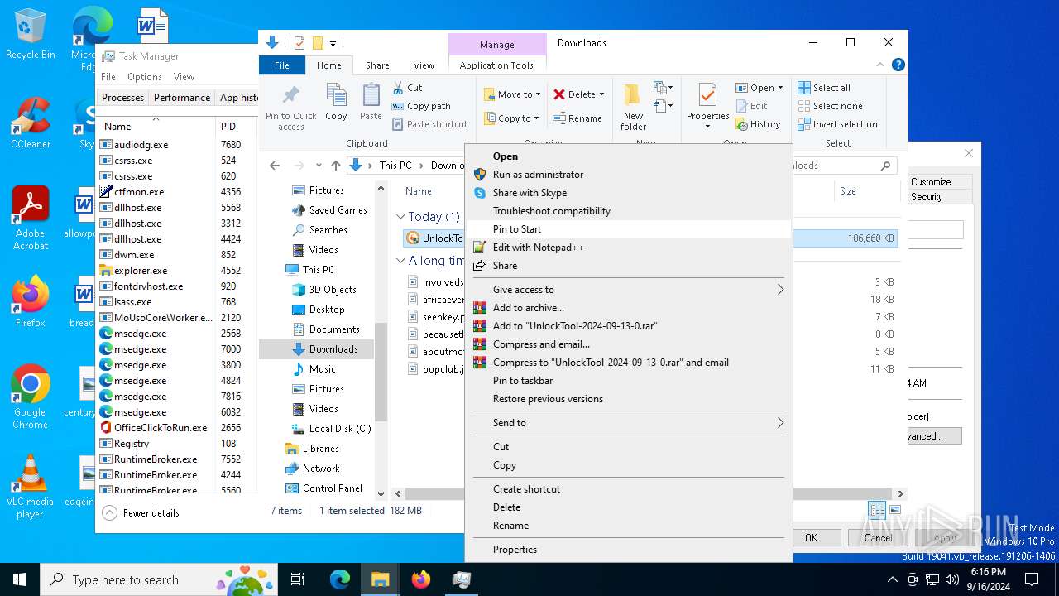This screenshot has height=596, width=1059.
Task: Open Properties from the ribbon
Action: [707, 106]
